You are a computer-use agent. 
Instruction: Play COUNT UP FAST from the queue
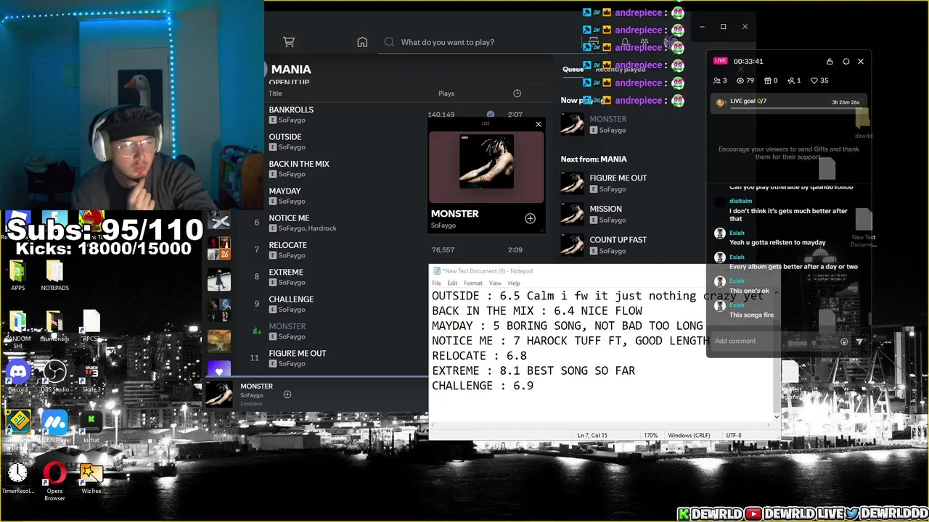[618, 240]
